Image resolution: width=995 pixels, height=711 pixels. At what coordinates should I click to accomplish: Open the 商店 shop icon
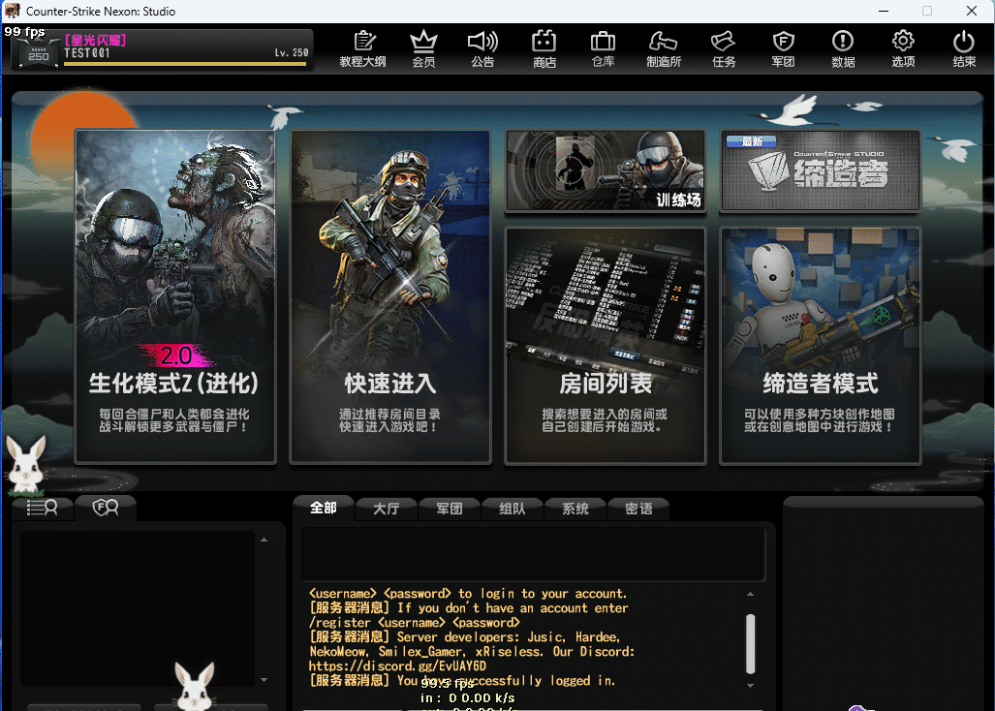[x=544, y=48]
